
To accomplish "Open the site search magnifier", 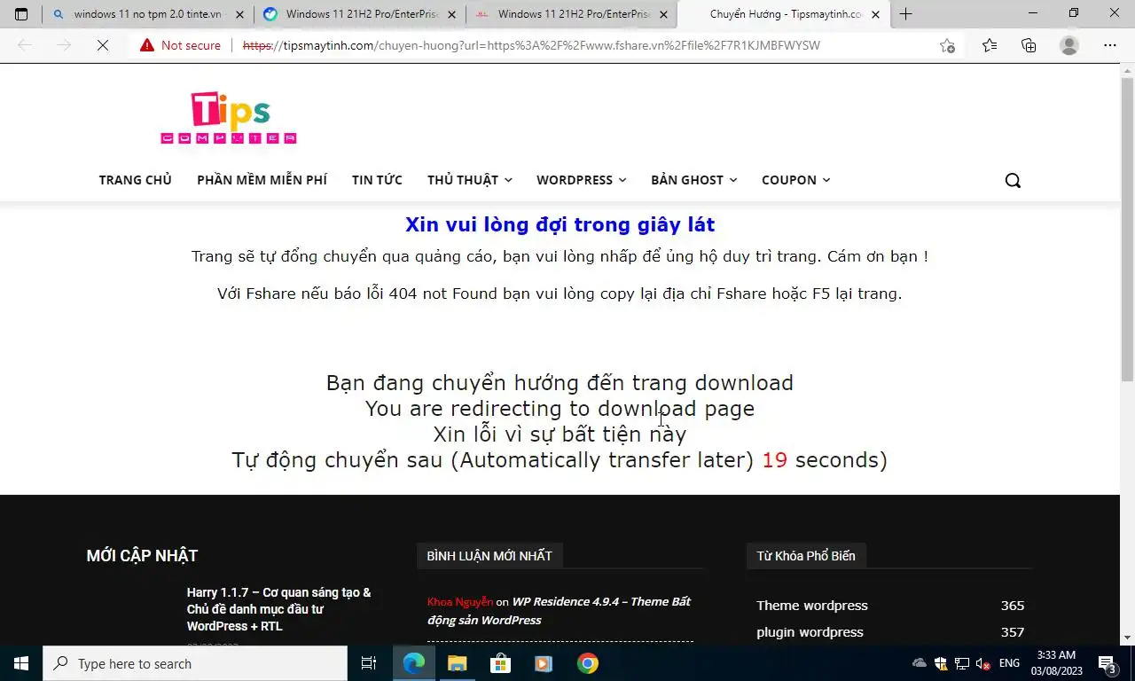I will (1013, 180).
